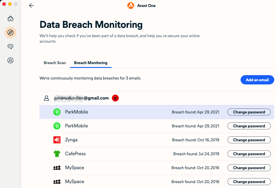The height and width of the screenshot is (188, 276).
Task: Select the Breach Monitoring tab
Action: (x=91, y=63)
